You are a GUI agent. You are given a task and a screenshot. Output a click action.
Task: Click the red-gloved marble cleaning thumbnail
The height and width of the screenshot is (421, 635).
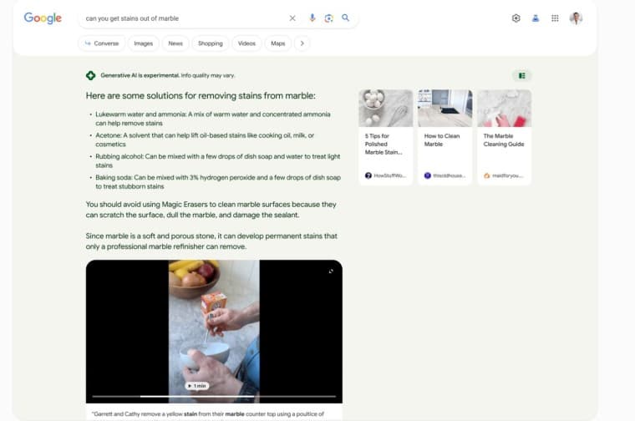504,108
